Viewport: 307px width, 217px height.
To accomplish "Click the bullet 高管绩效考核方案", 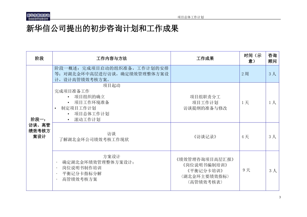I will (x=80, y=180).
